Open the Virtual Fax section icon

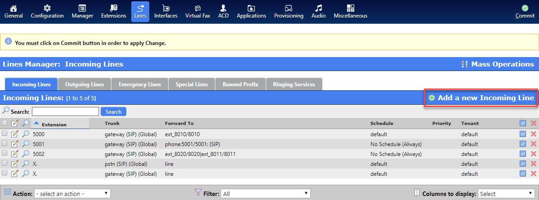click(x=198, y=8)
